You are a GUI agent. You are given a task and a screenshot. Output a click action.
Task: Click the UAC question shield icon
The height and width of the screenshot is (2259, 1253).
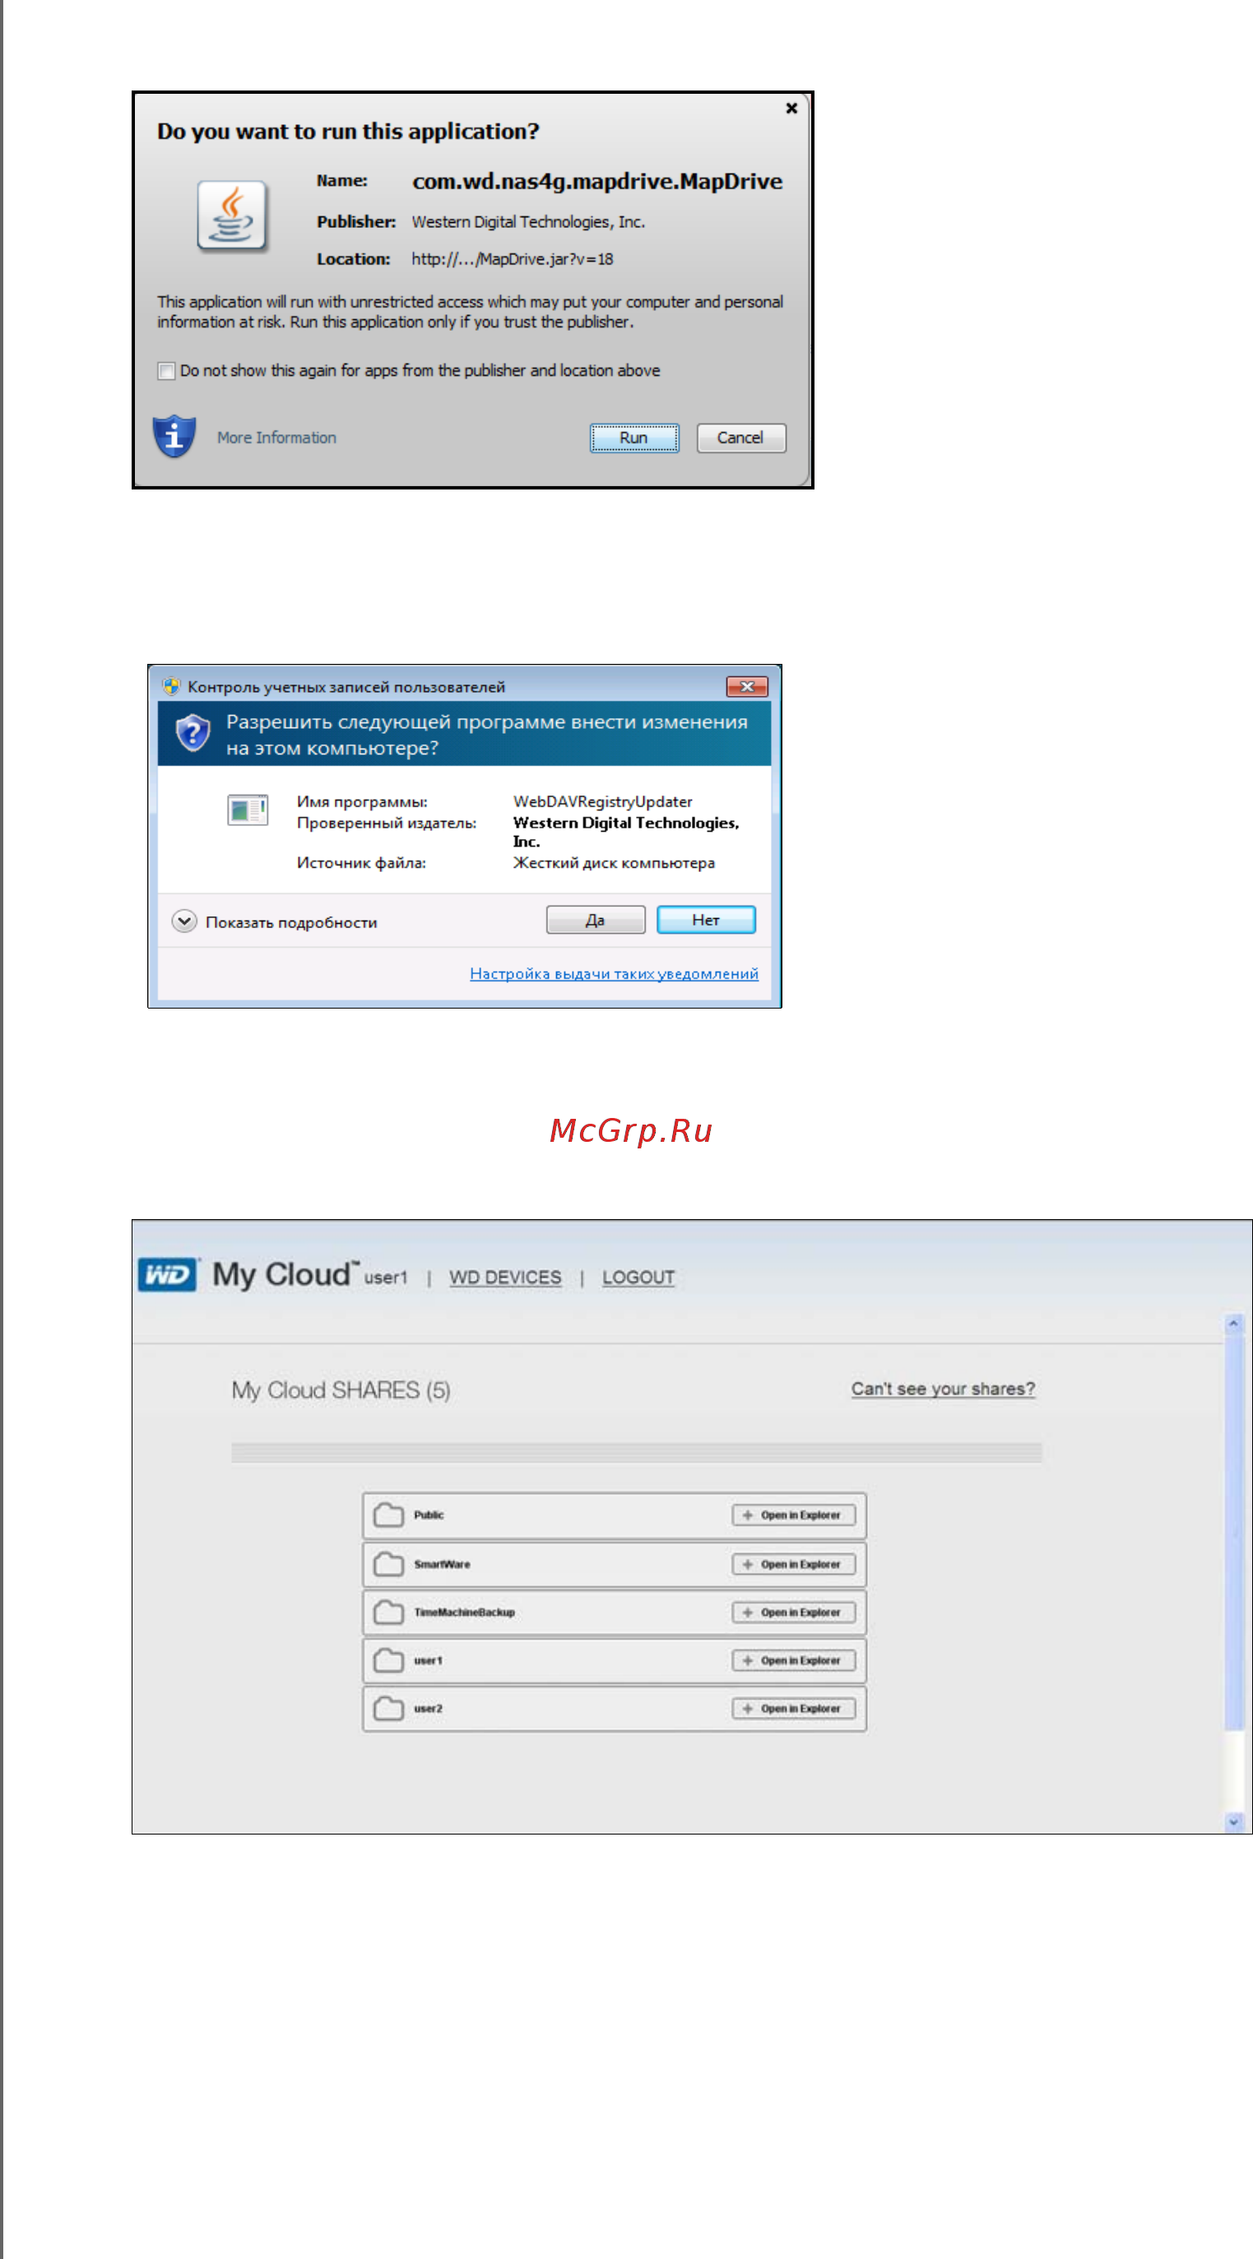(193, 732)
